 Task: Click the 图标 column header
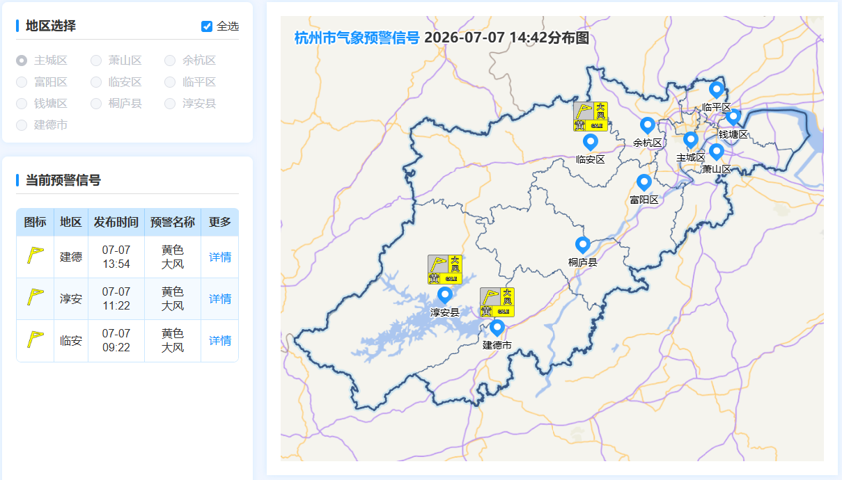click(x=36, y=223)
